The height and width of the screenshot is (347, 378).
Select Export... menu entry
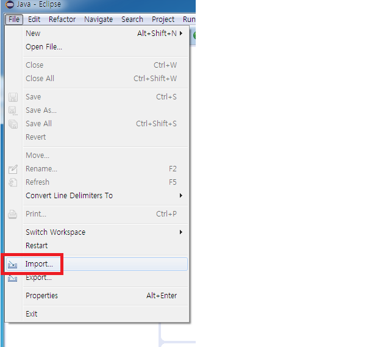click(x=105, y=277)
